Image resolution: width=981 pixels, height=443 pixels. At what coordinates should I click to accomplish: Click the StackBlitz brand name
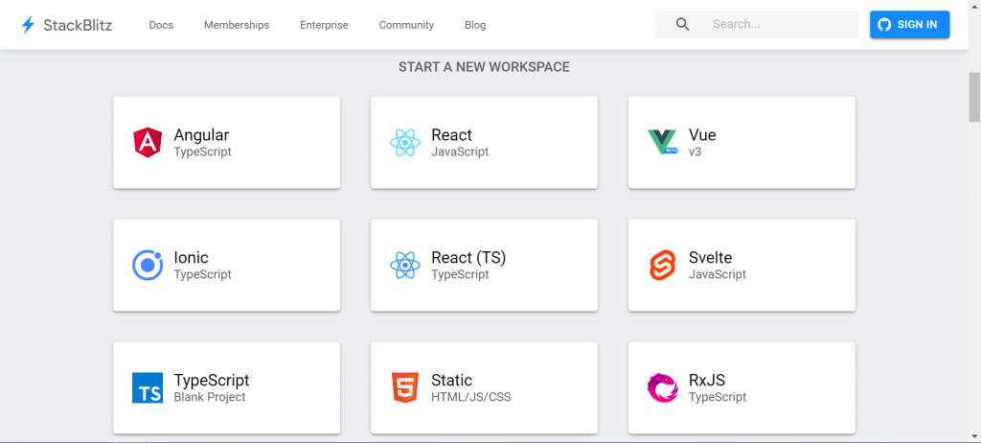tap(78, 25)
